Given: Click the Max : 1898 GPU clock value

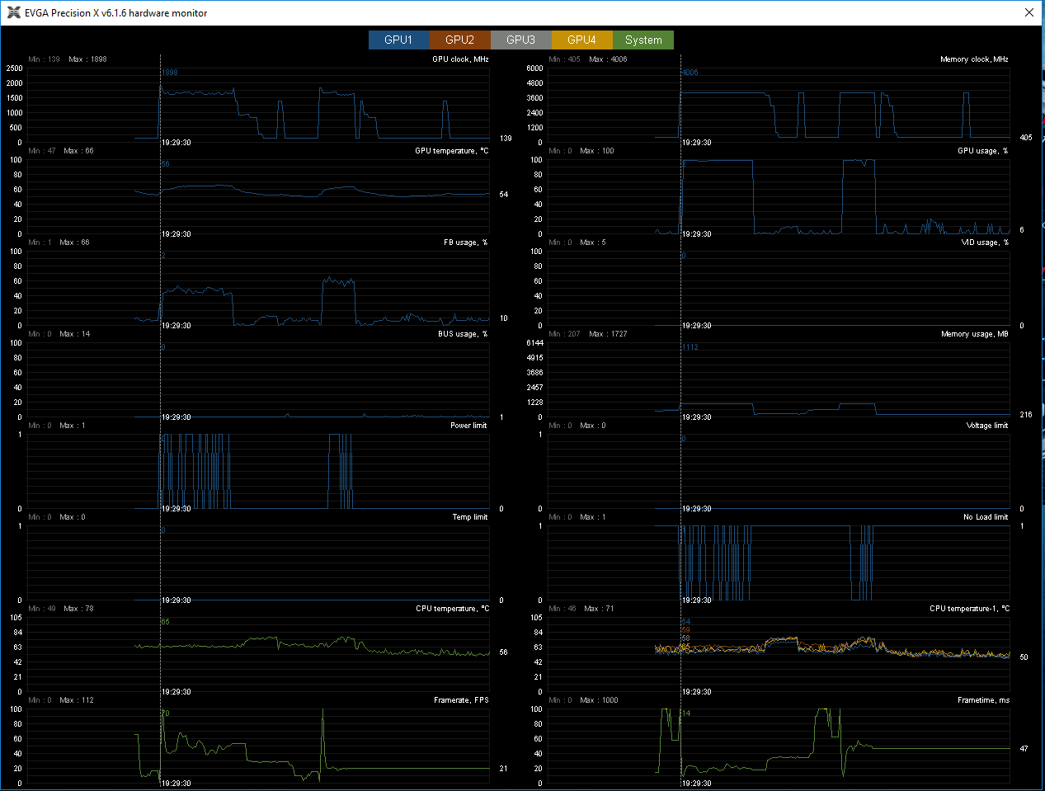Looking at the screenshot, I should coord(87,59).
